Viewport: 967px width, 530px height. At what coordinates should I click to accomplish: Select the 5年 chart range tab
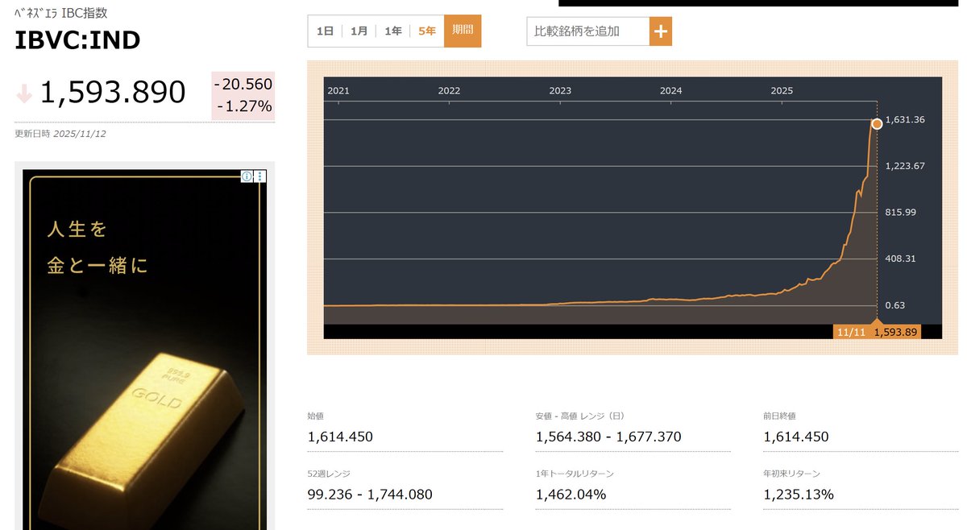pos(427,31)
